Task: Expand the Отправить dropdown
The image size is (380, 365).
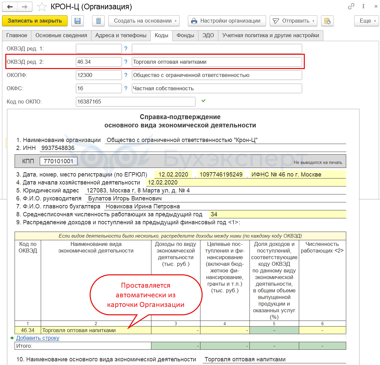Action: [x=294, y=21]
